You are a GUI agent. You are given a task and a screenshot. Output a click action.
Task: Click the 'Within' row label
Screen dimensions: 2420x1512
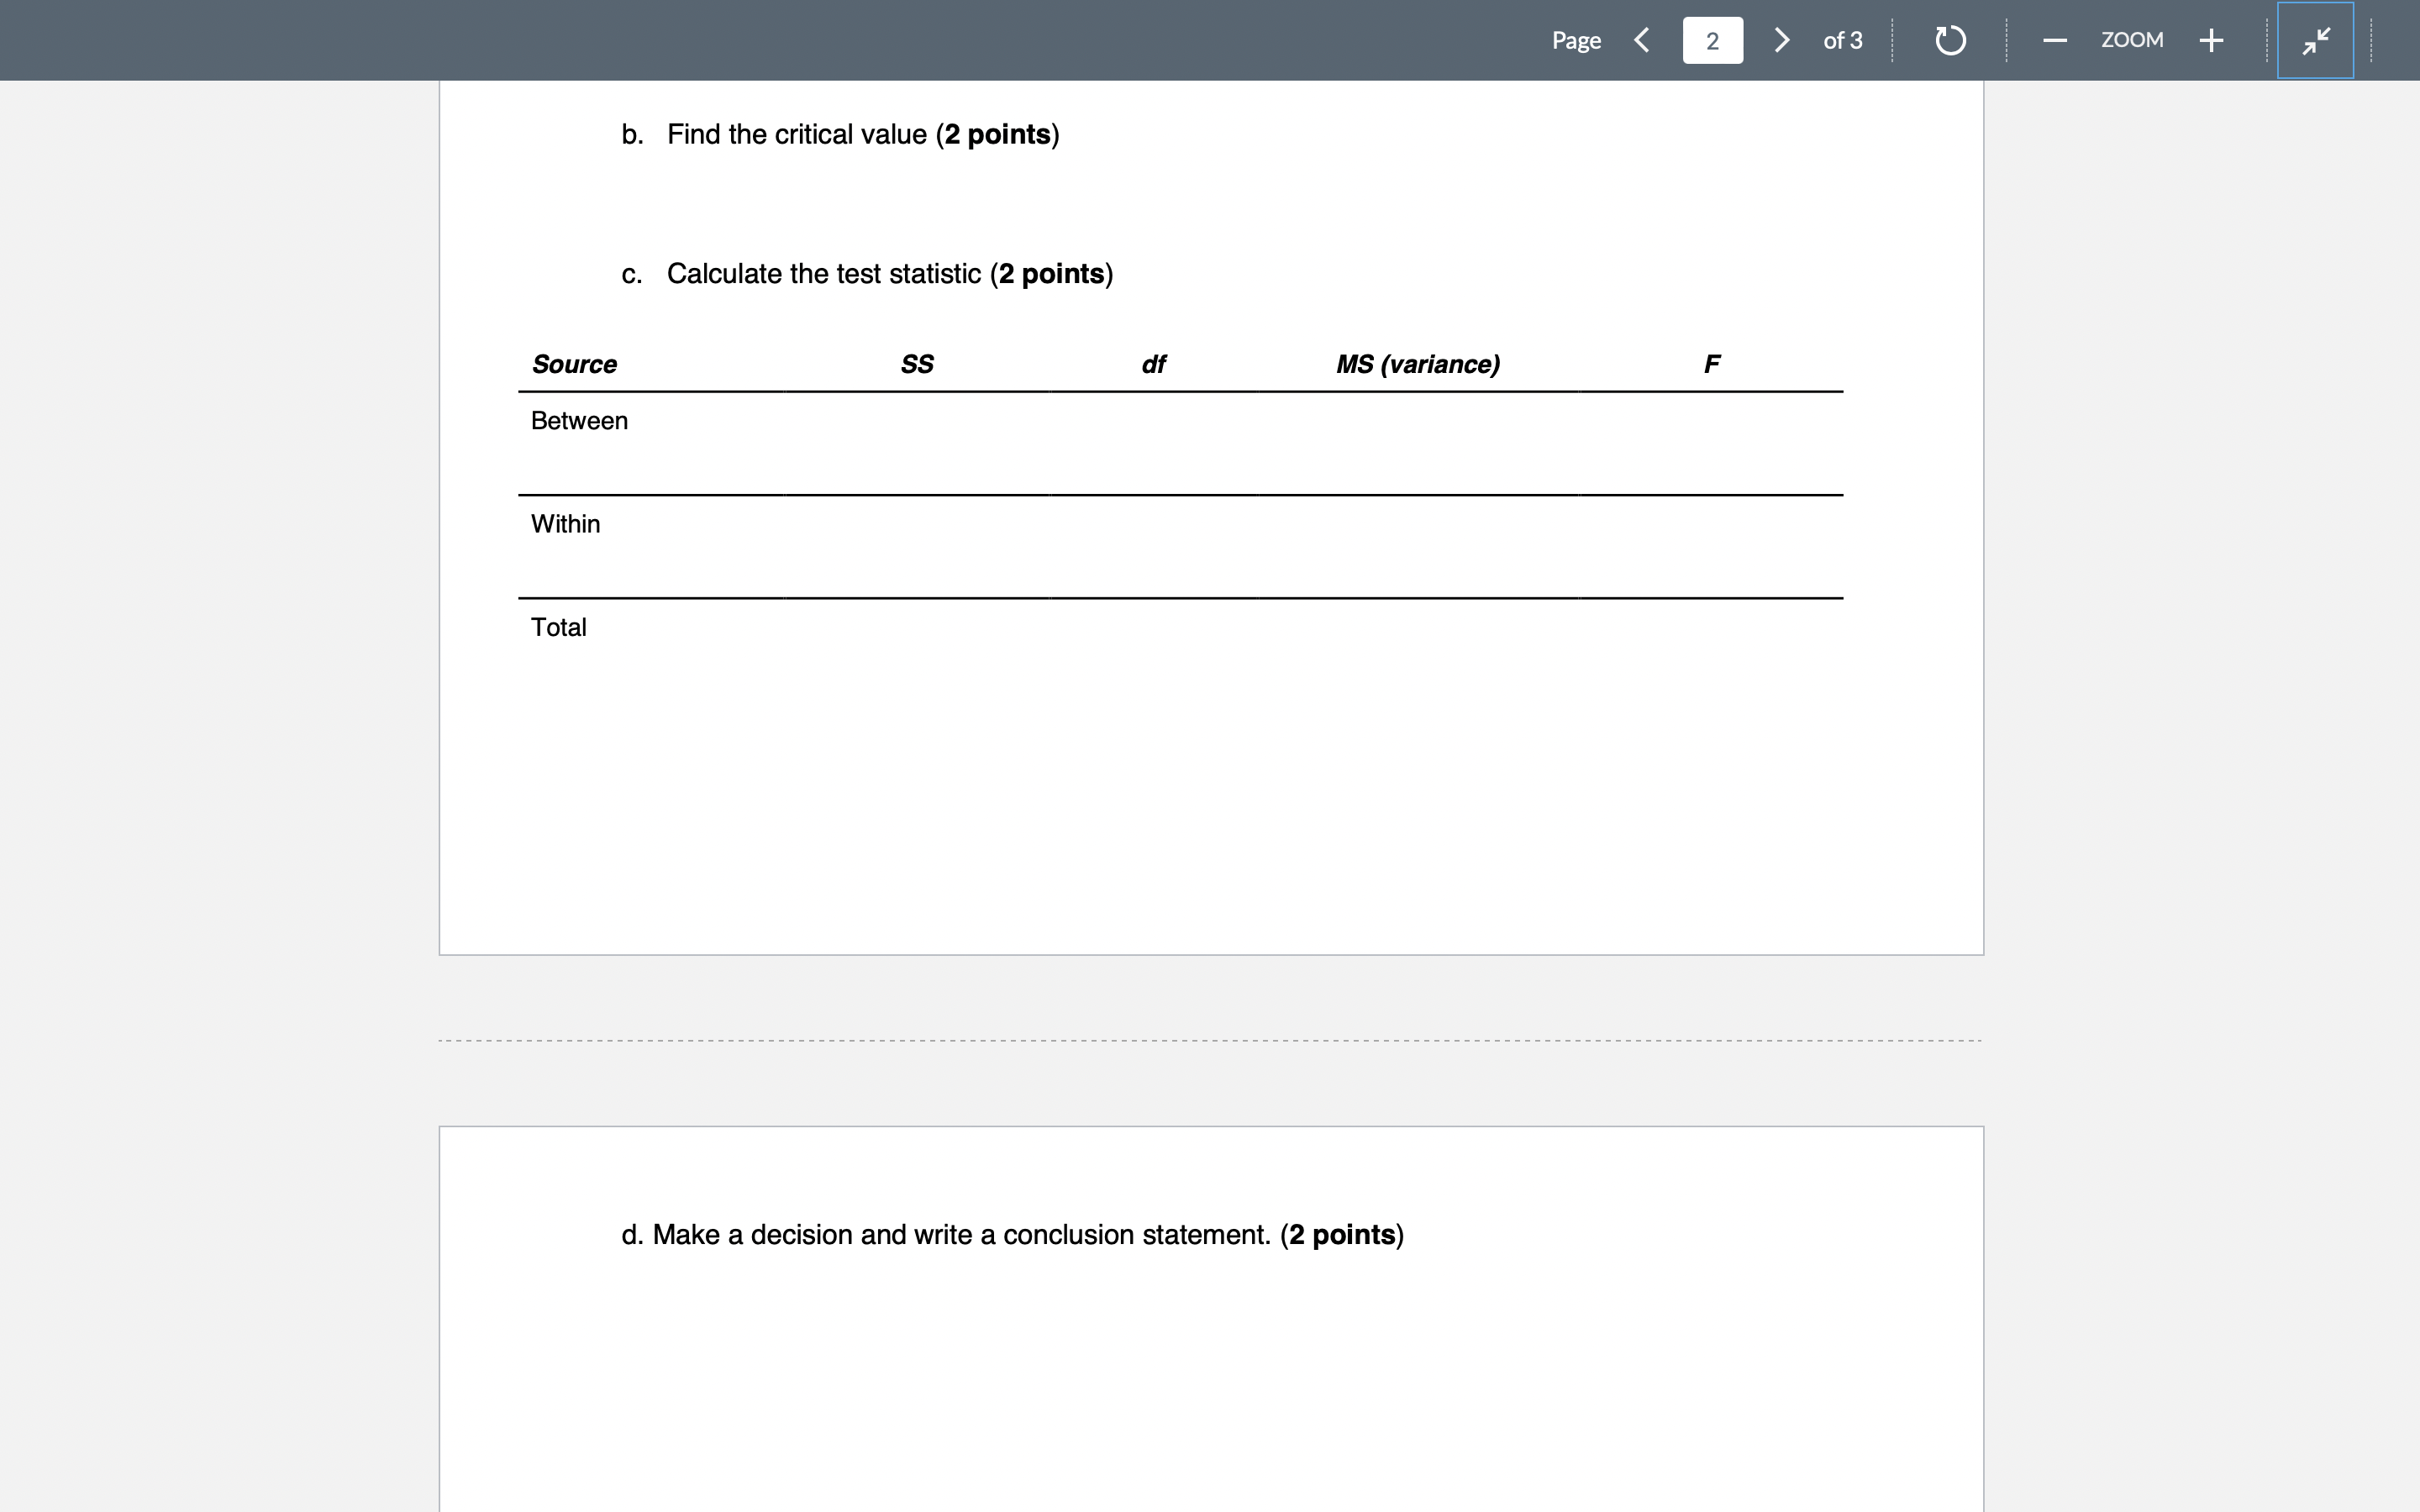(x=565, y=523)
